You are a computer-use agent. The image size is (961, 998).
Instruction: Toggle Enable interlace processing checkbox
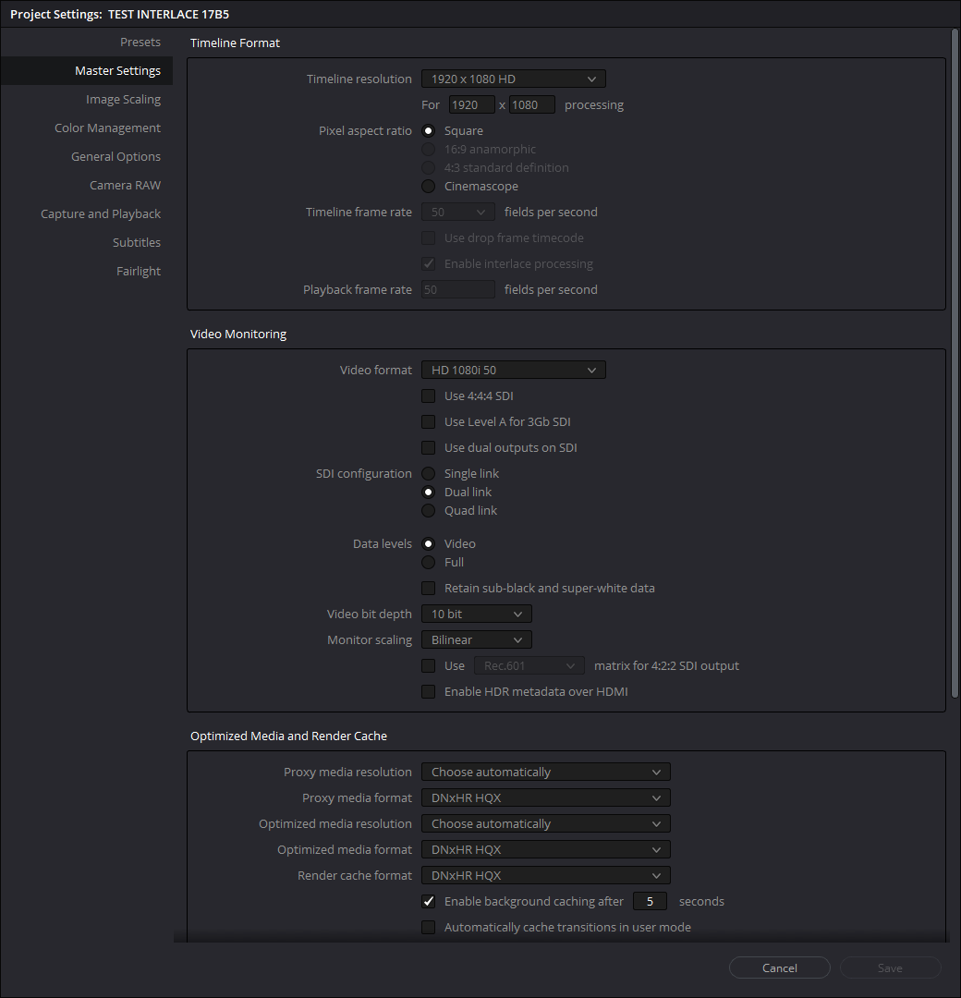pos(429,263)
